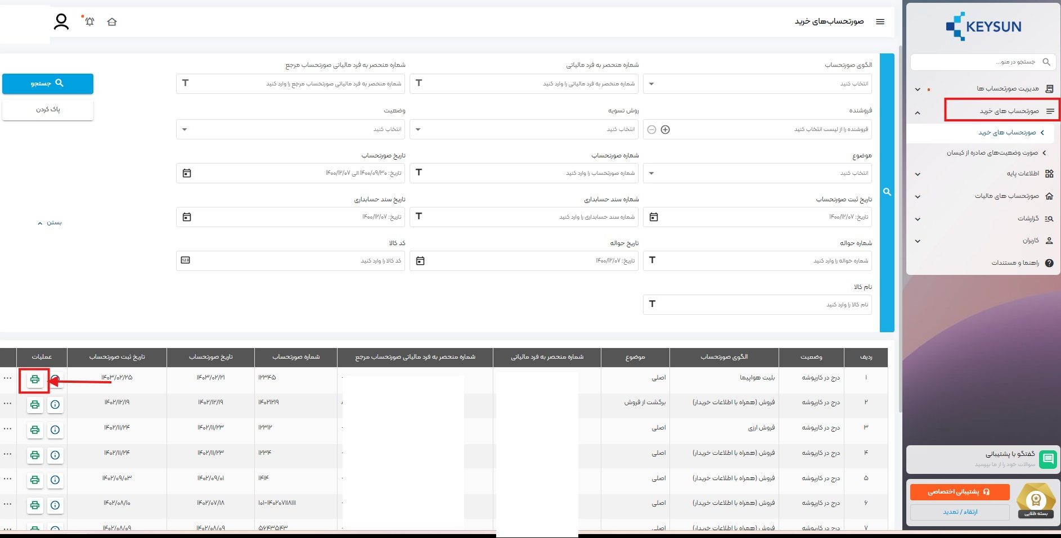The width and height of the screenshot is (1061, 538).
Task: Show info for invoice 1234
Action: (x=55, y=455)
